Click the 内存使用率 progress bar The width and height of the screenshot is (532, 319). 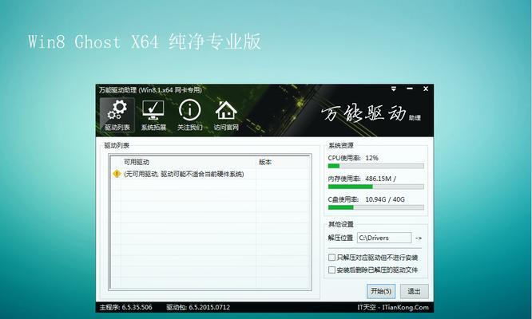(376, 187)
